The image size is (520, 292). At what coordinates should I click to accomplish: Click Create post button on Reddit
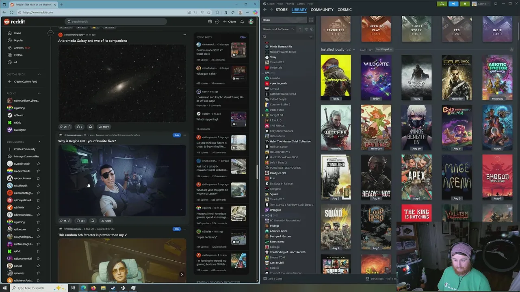(x=230, y=21)
